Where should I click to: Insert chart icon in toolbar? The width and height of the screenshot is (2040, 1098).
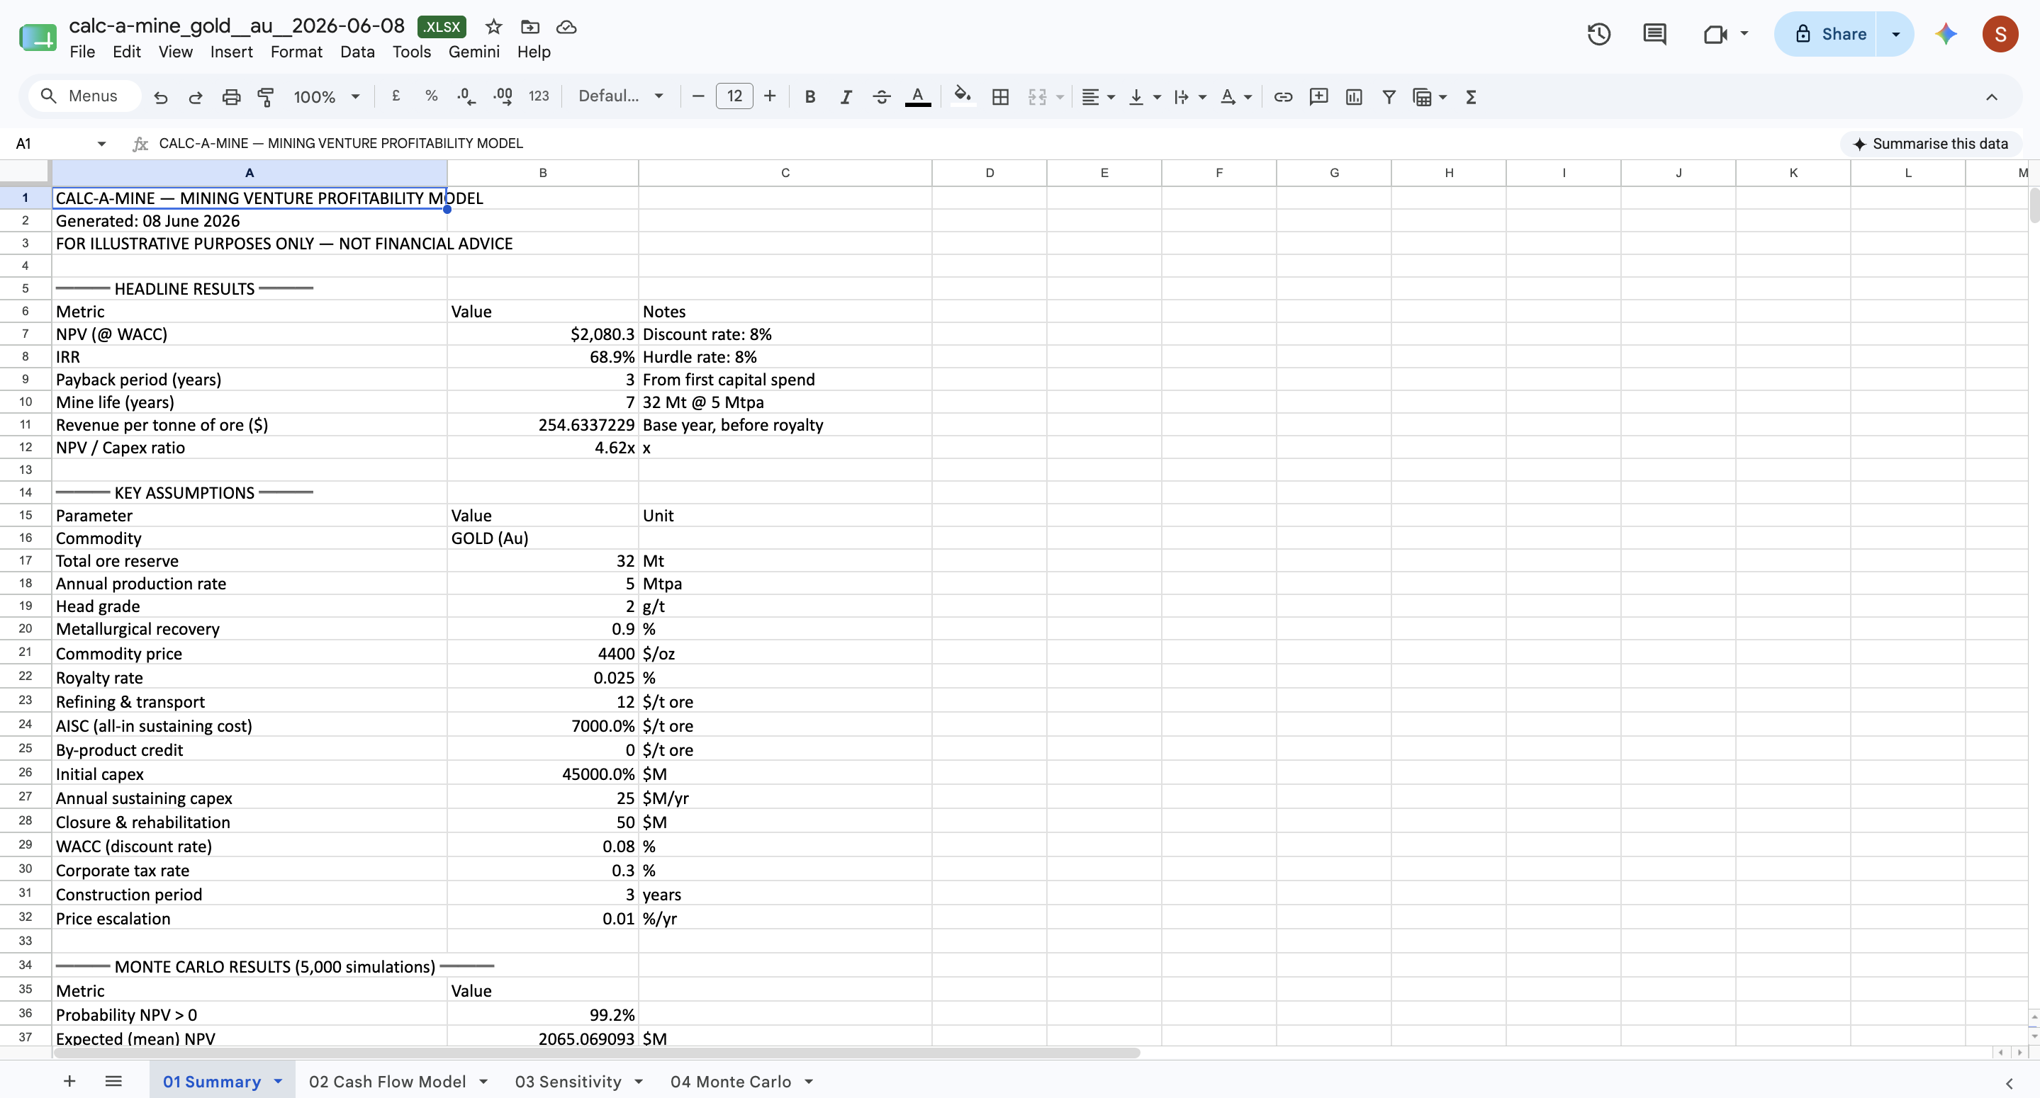coord(1354,96)
